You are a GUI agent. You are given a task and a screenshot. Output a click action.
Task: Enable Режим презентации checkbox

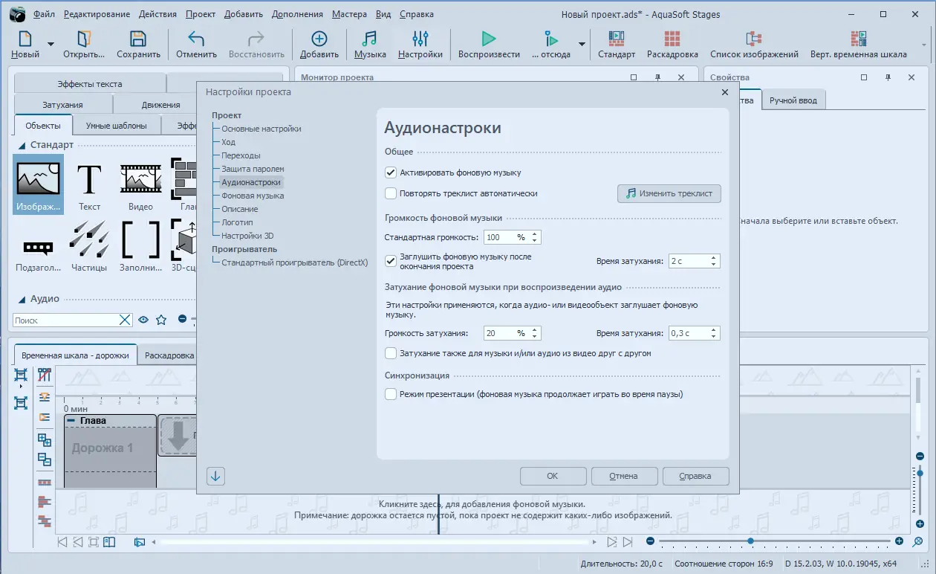[x=391, y=394]
